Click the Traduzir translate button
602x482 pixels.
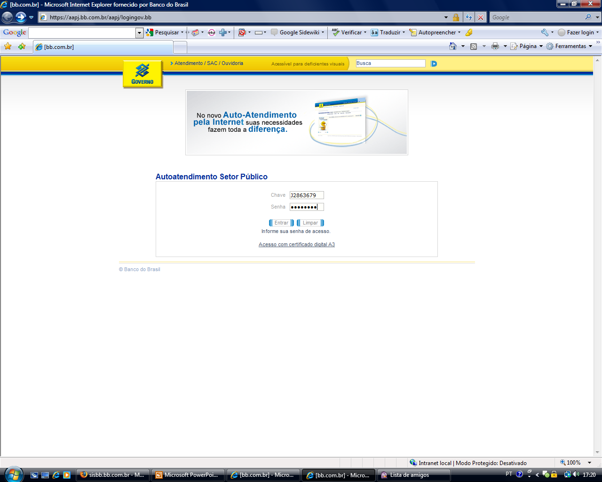[386, 32]
